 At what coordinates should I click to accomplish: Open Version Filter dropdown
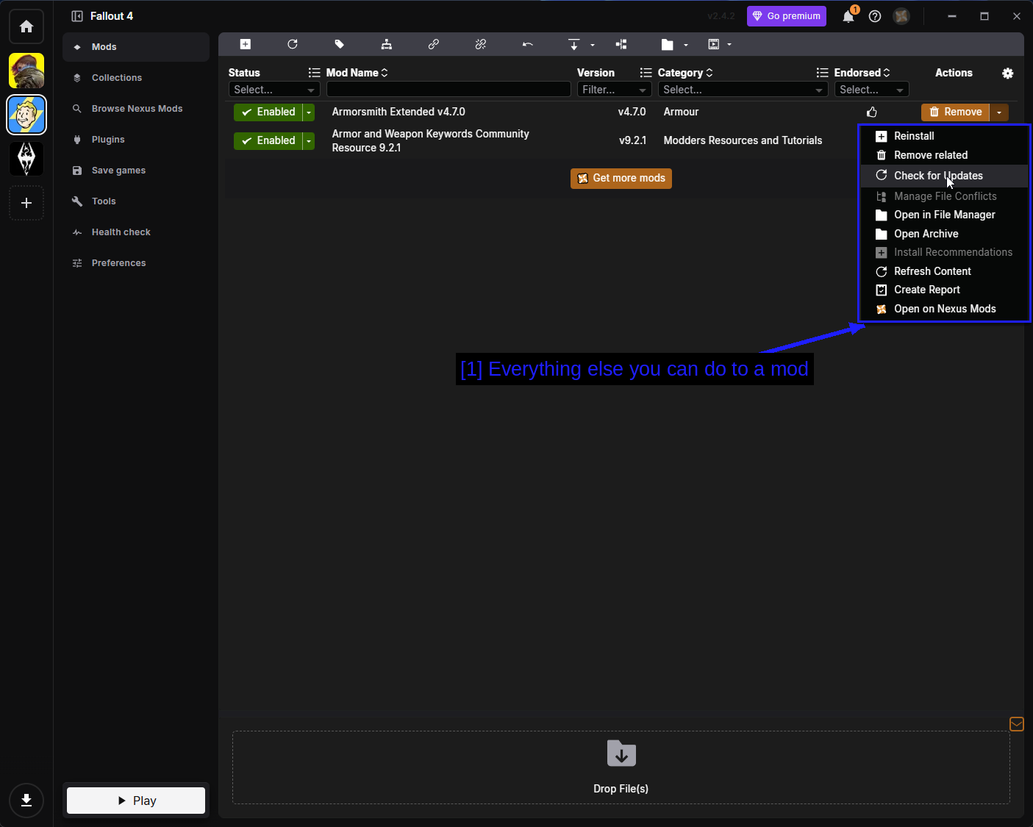(614, 90)
